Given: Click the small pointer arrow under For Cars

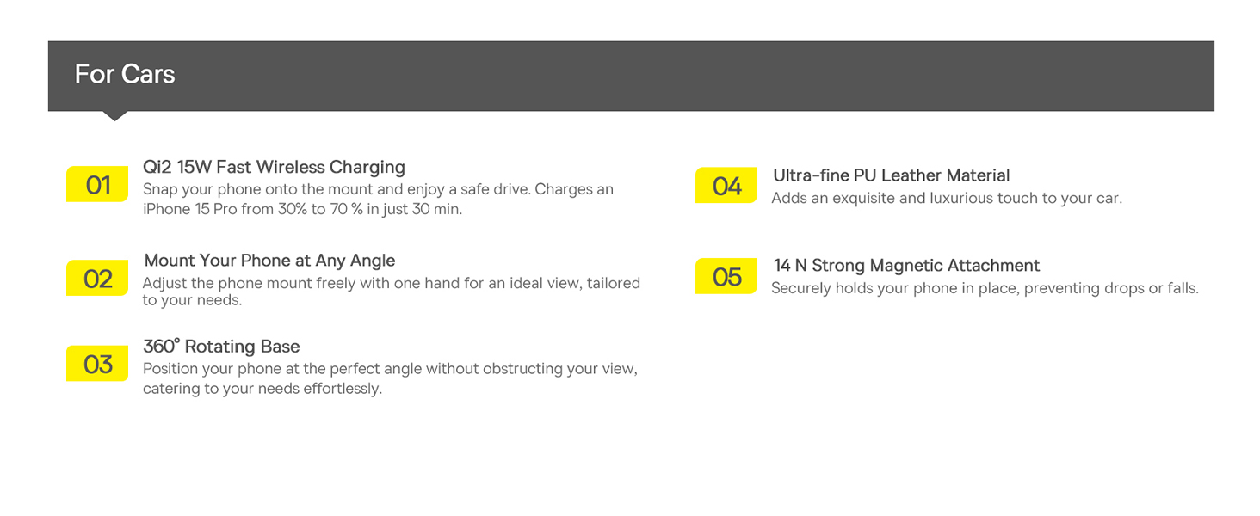Looking at the screenshot, I should coord(114,115).
